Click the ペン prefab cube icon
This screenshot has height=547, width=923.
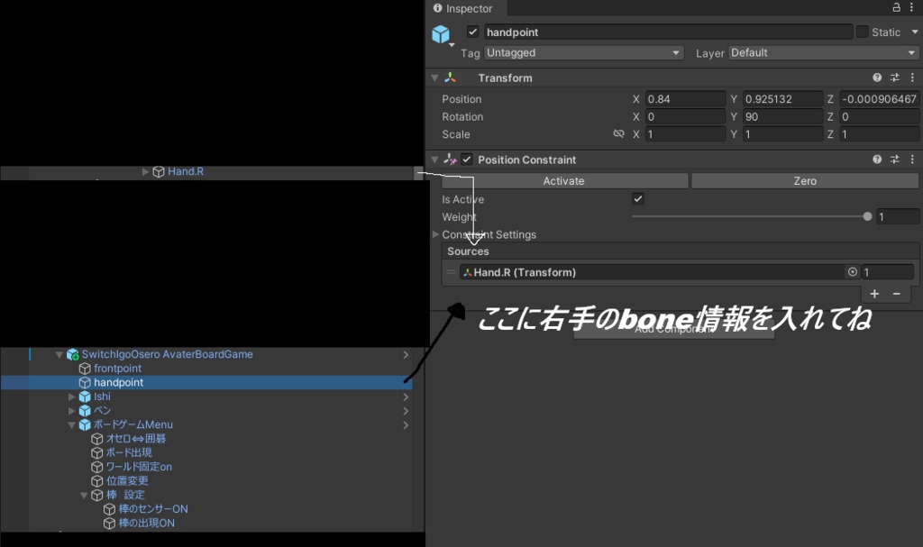(x=85, y=410)
